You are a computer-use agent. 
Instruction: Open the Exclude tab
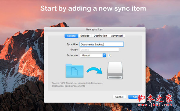click(x=85, y=36)
